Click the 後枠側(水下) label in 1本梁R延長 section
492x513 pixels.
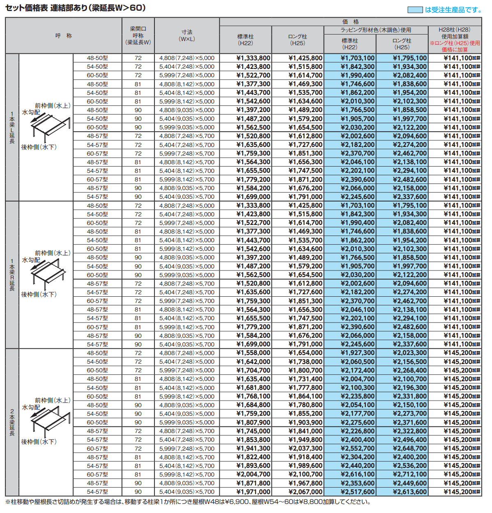[39, 294]
